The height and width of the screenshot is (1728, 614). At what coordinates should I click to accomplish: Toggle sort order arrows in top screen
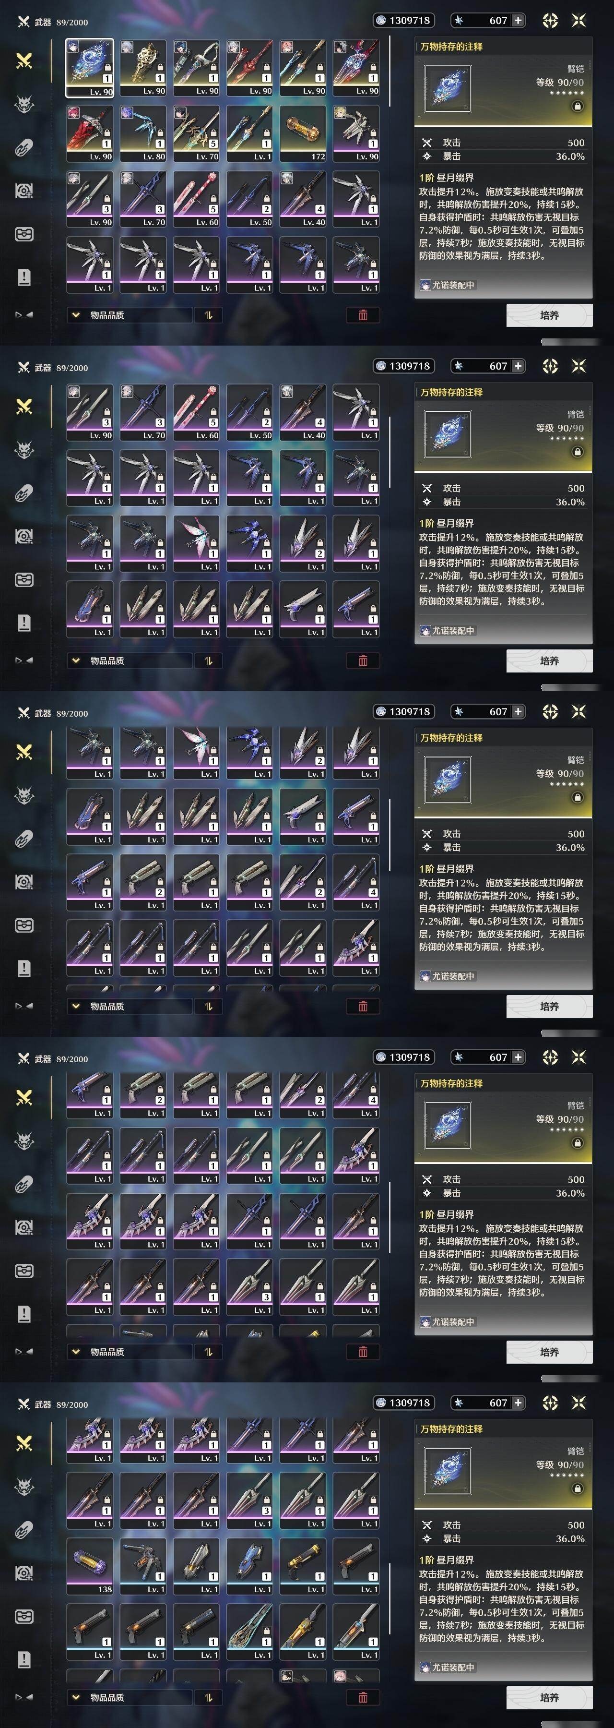pyautogui.click(x=209, y=314)
